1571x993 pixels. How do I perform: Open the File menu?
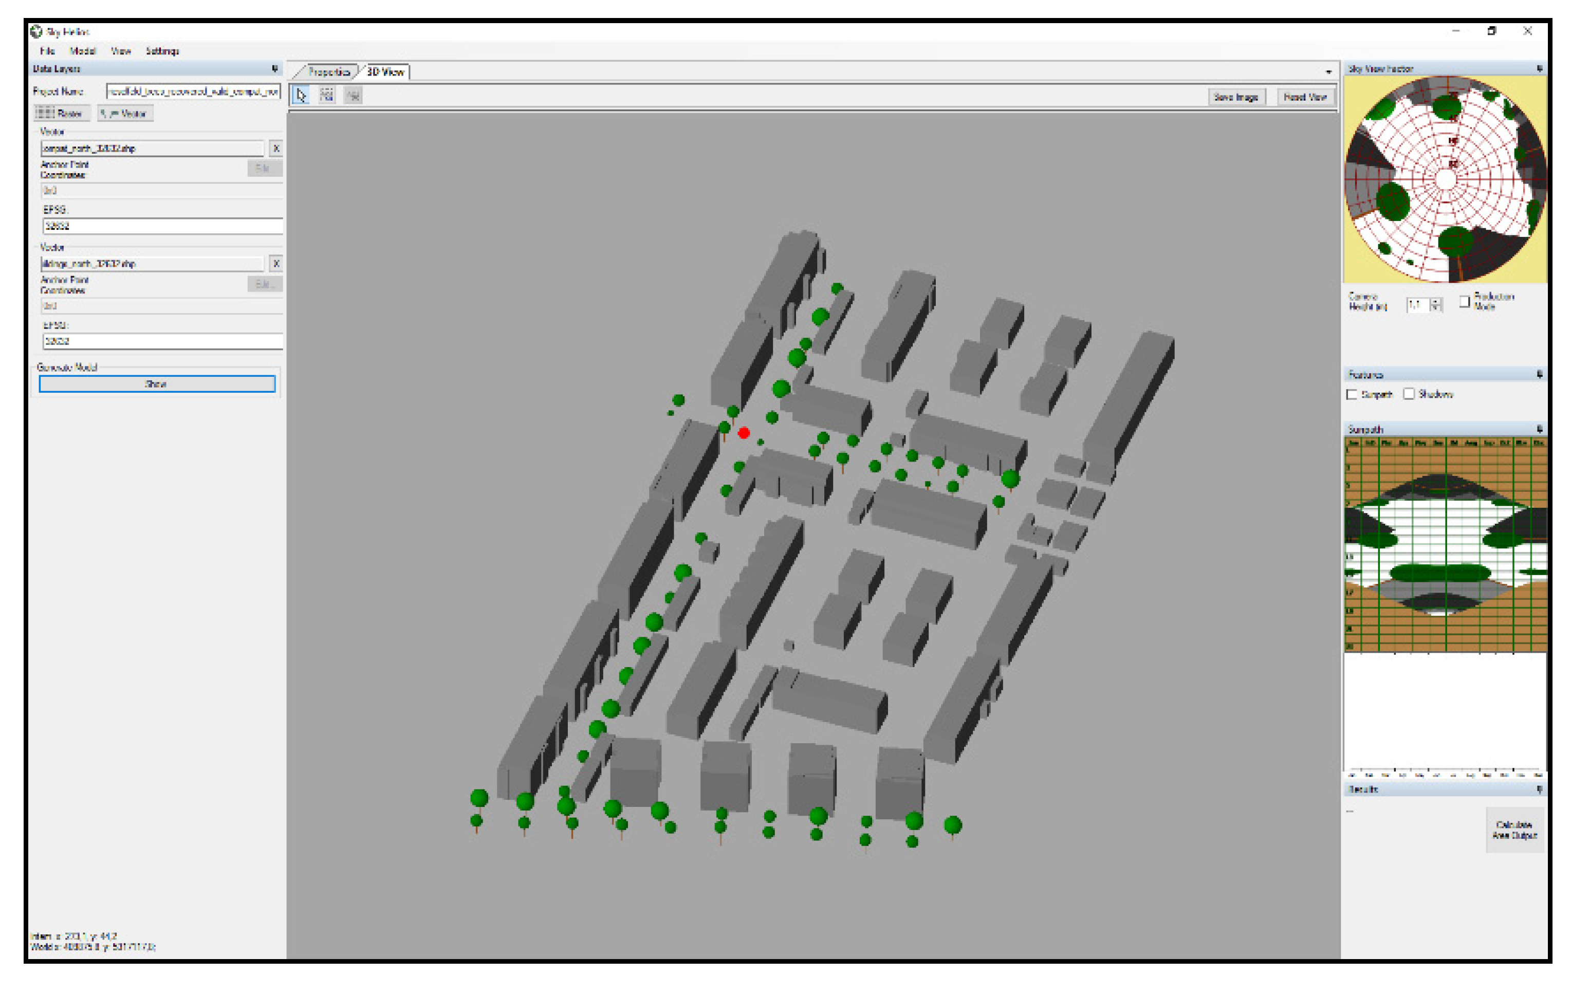(x=48, y=51)
